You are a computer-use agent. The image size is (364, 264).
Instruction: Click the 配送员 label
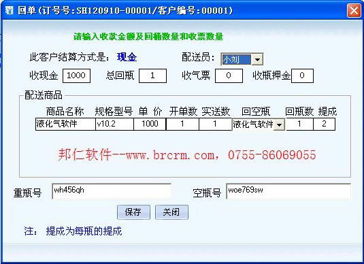(198, 57)
